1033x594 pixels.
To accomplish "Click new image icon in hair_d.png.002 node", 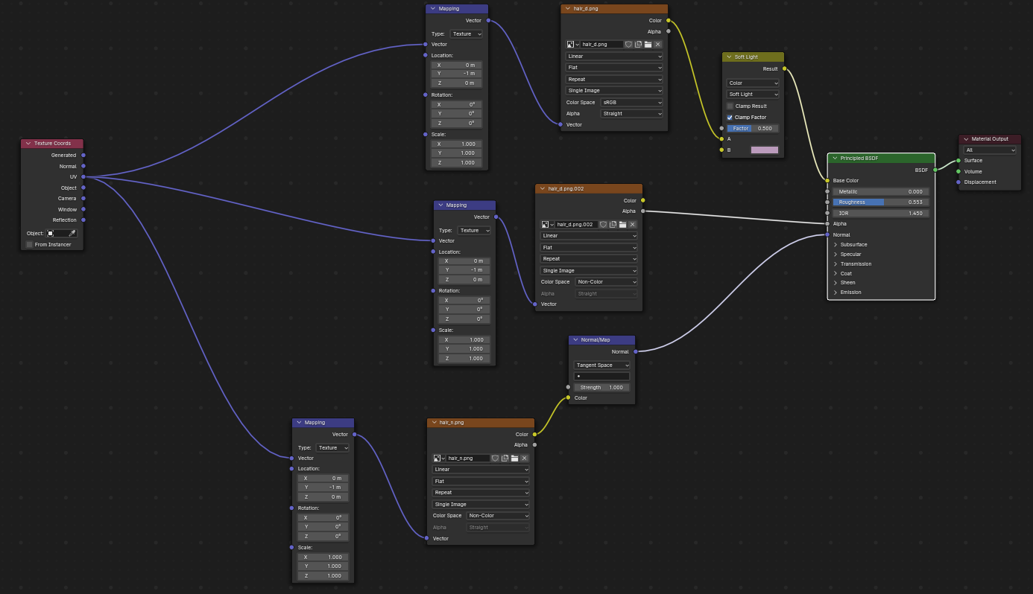I will 613,224.
